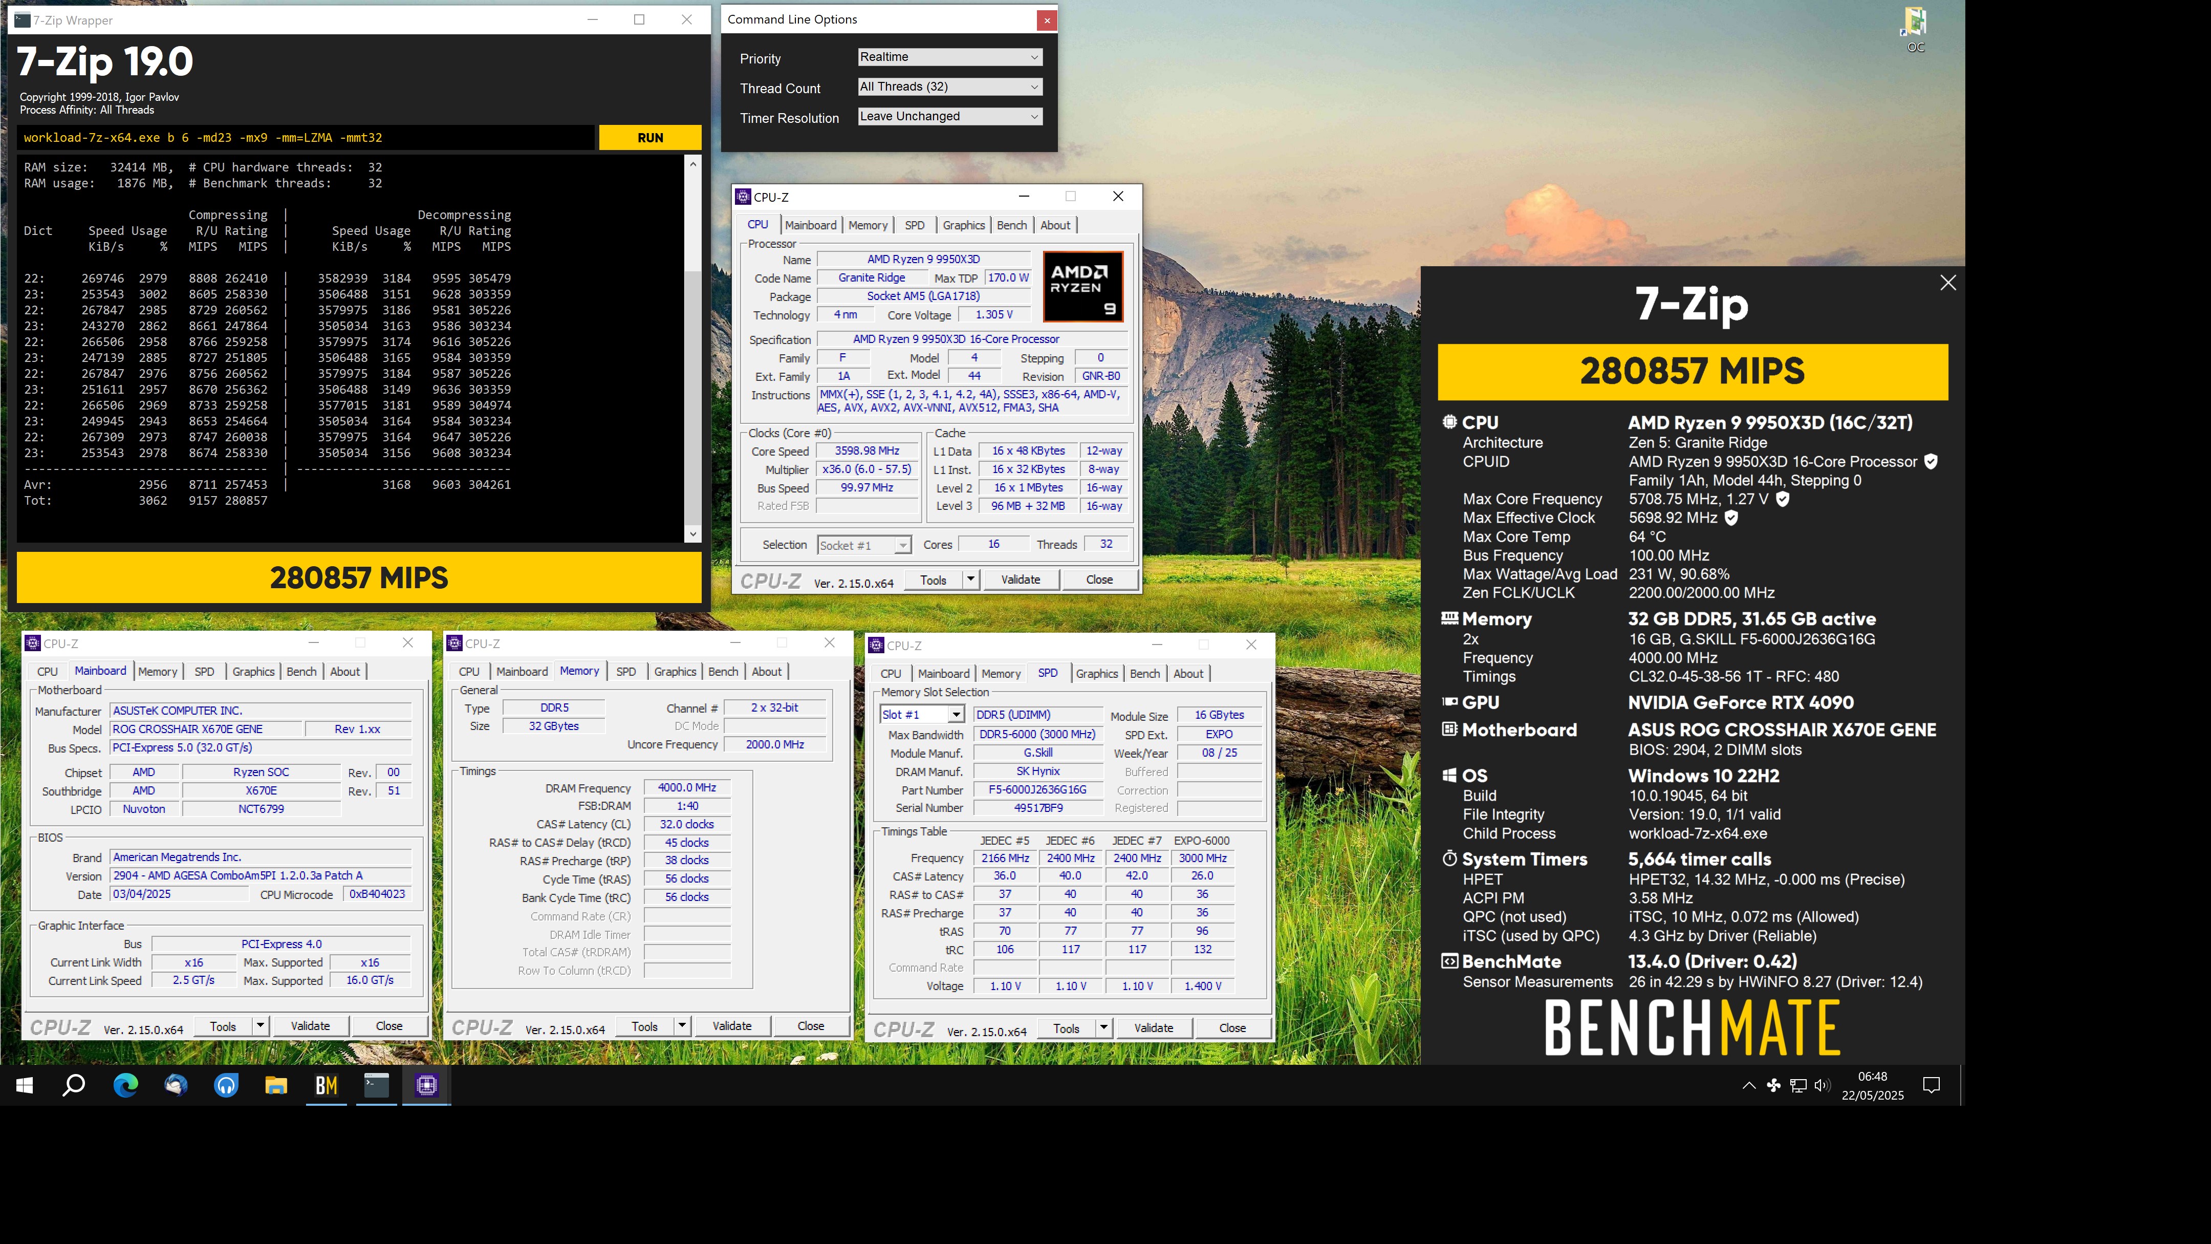Open the headphones app on taskbar
The image size is (2211, 1244).
click(226, 1086)
